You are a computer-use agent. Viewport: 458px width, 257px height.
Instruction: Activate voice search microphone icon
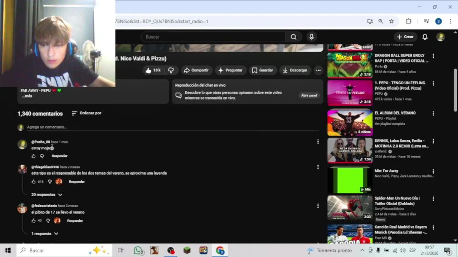click(312, 37)
